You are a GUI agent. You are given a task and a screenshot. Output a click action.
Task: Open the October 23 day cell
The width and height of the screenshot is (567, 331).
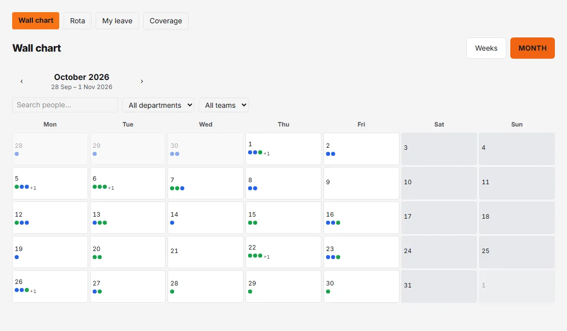click(x=361, y=252)
